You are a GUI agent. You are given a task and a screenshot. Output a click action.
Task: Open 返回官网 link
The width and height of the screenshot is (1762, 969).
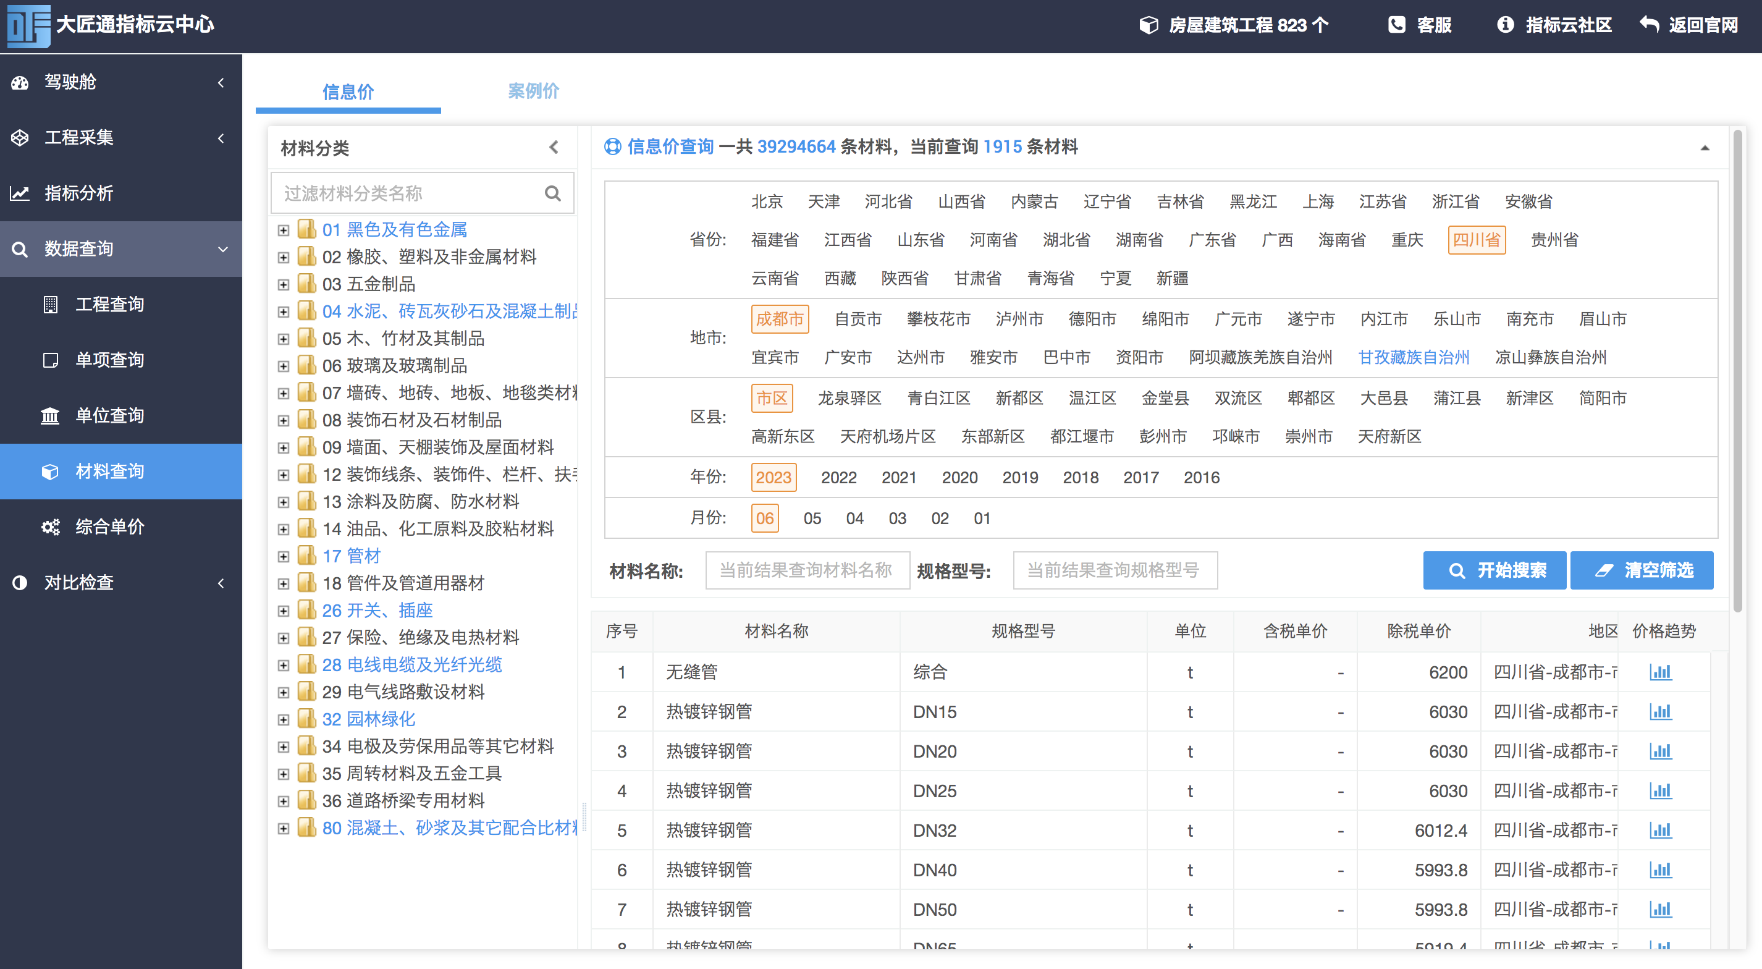click(1689, 25)
